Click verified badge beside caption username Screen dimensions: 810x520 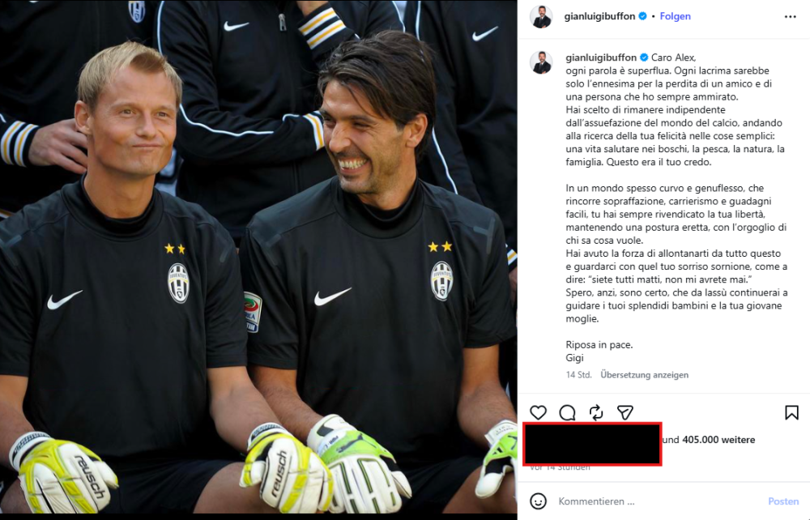pyautogui.click(x=644, y=58)
